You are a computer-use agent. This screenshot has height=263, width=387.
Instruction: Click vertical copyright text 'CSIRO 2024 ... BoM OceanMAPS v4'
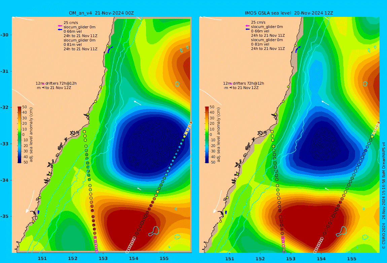click(384, 195)
